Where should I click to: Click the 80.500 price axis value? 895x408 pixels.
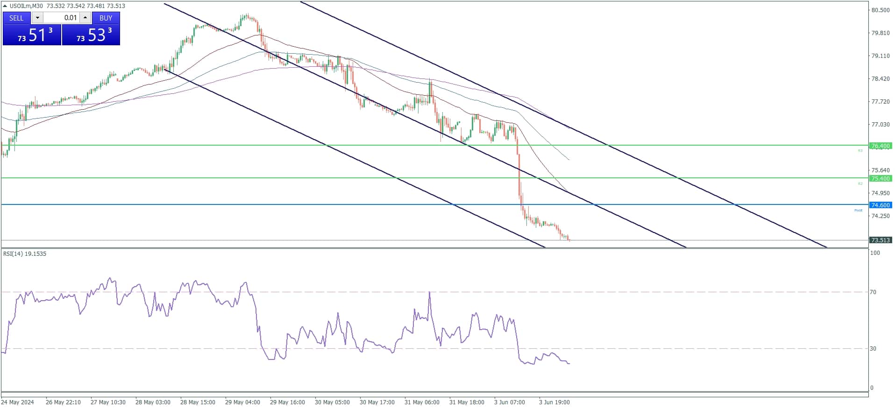(x=881, y=10)
